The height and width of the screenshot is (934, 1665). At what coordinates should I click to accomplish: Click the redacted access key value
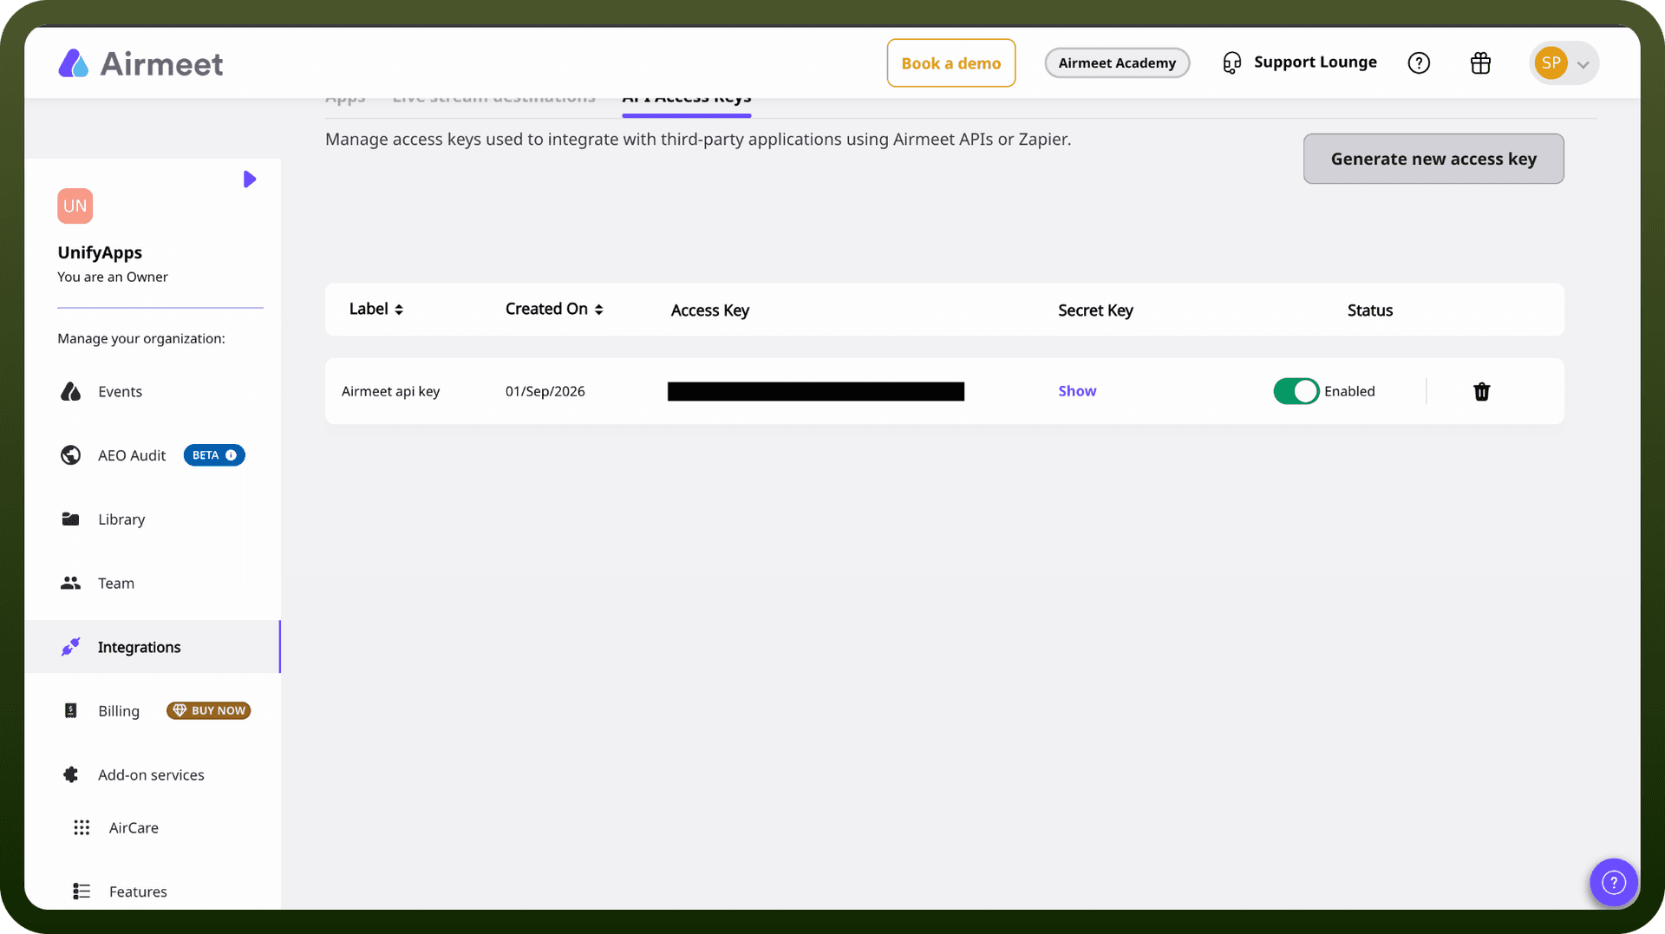click(816, 391)
